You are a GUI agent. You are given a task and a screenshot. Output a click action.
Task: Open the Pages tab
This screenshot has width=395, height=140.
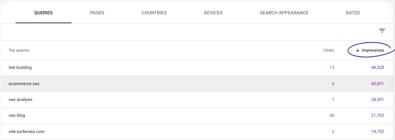coord(97,13)
